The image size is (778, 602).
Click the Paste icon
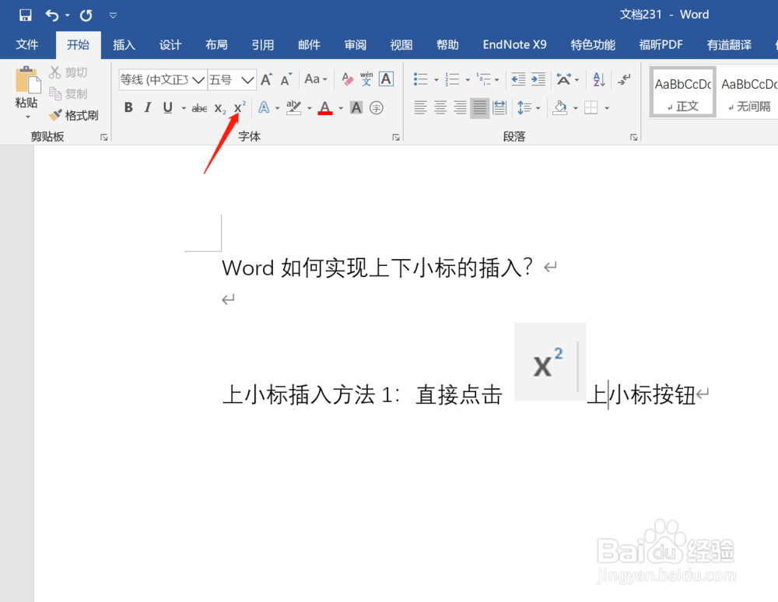pos(26,82)
